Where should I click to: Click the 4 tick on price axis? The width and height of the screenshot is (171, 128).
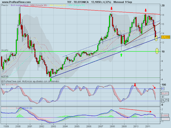(162, 79)
